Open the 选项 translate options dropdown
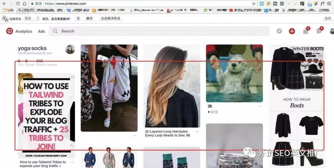Image resolution: width=334 pixels, height=168 pixels. (x=327, y=19)
